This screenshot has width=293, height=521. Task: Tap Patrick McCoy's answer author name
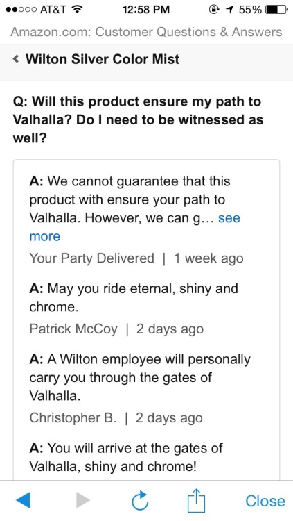(x=73, y=329)
